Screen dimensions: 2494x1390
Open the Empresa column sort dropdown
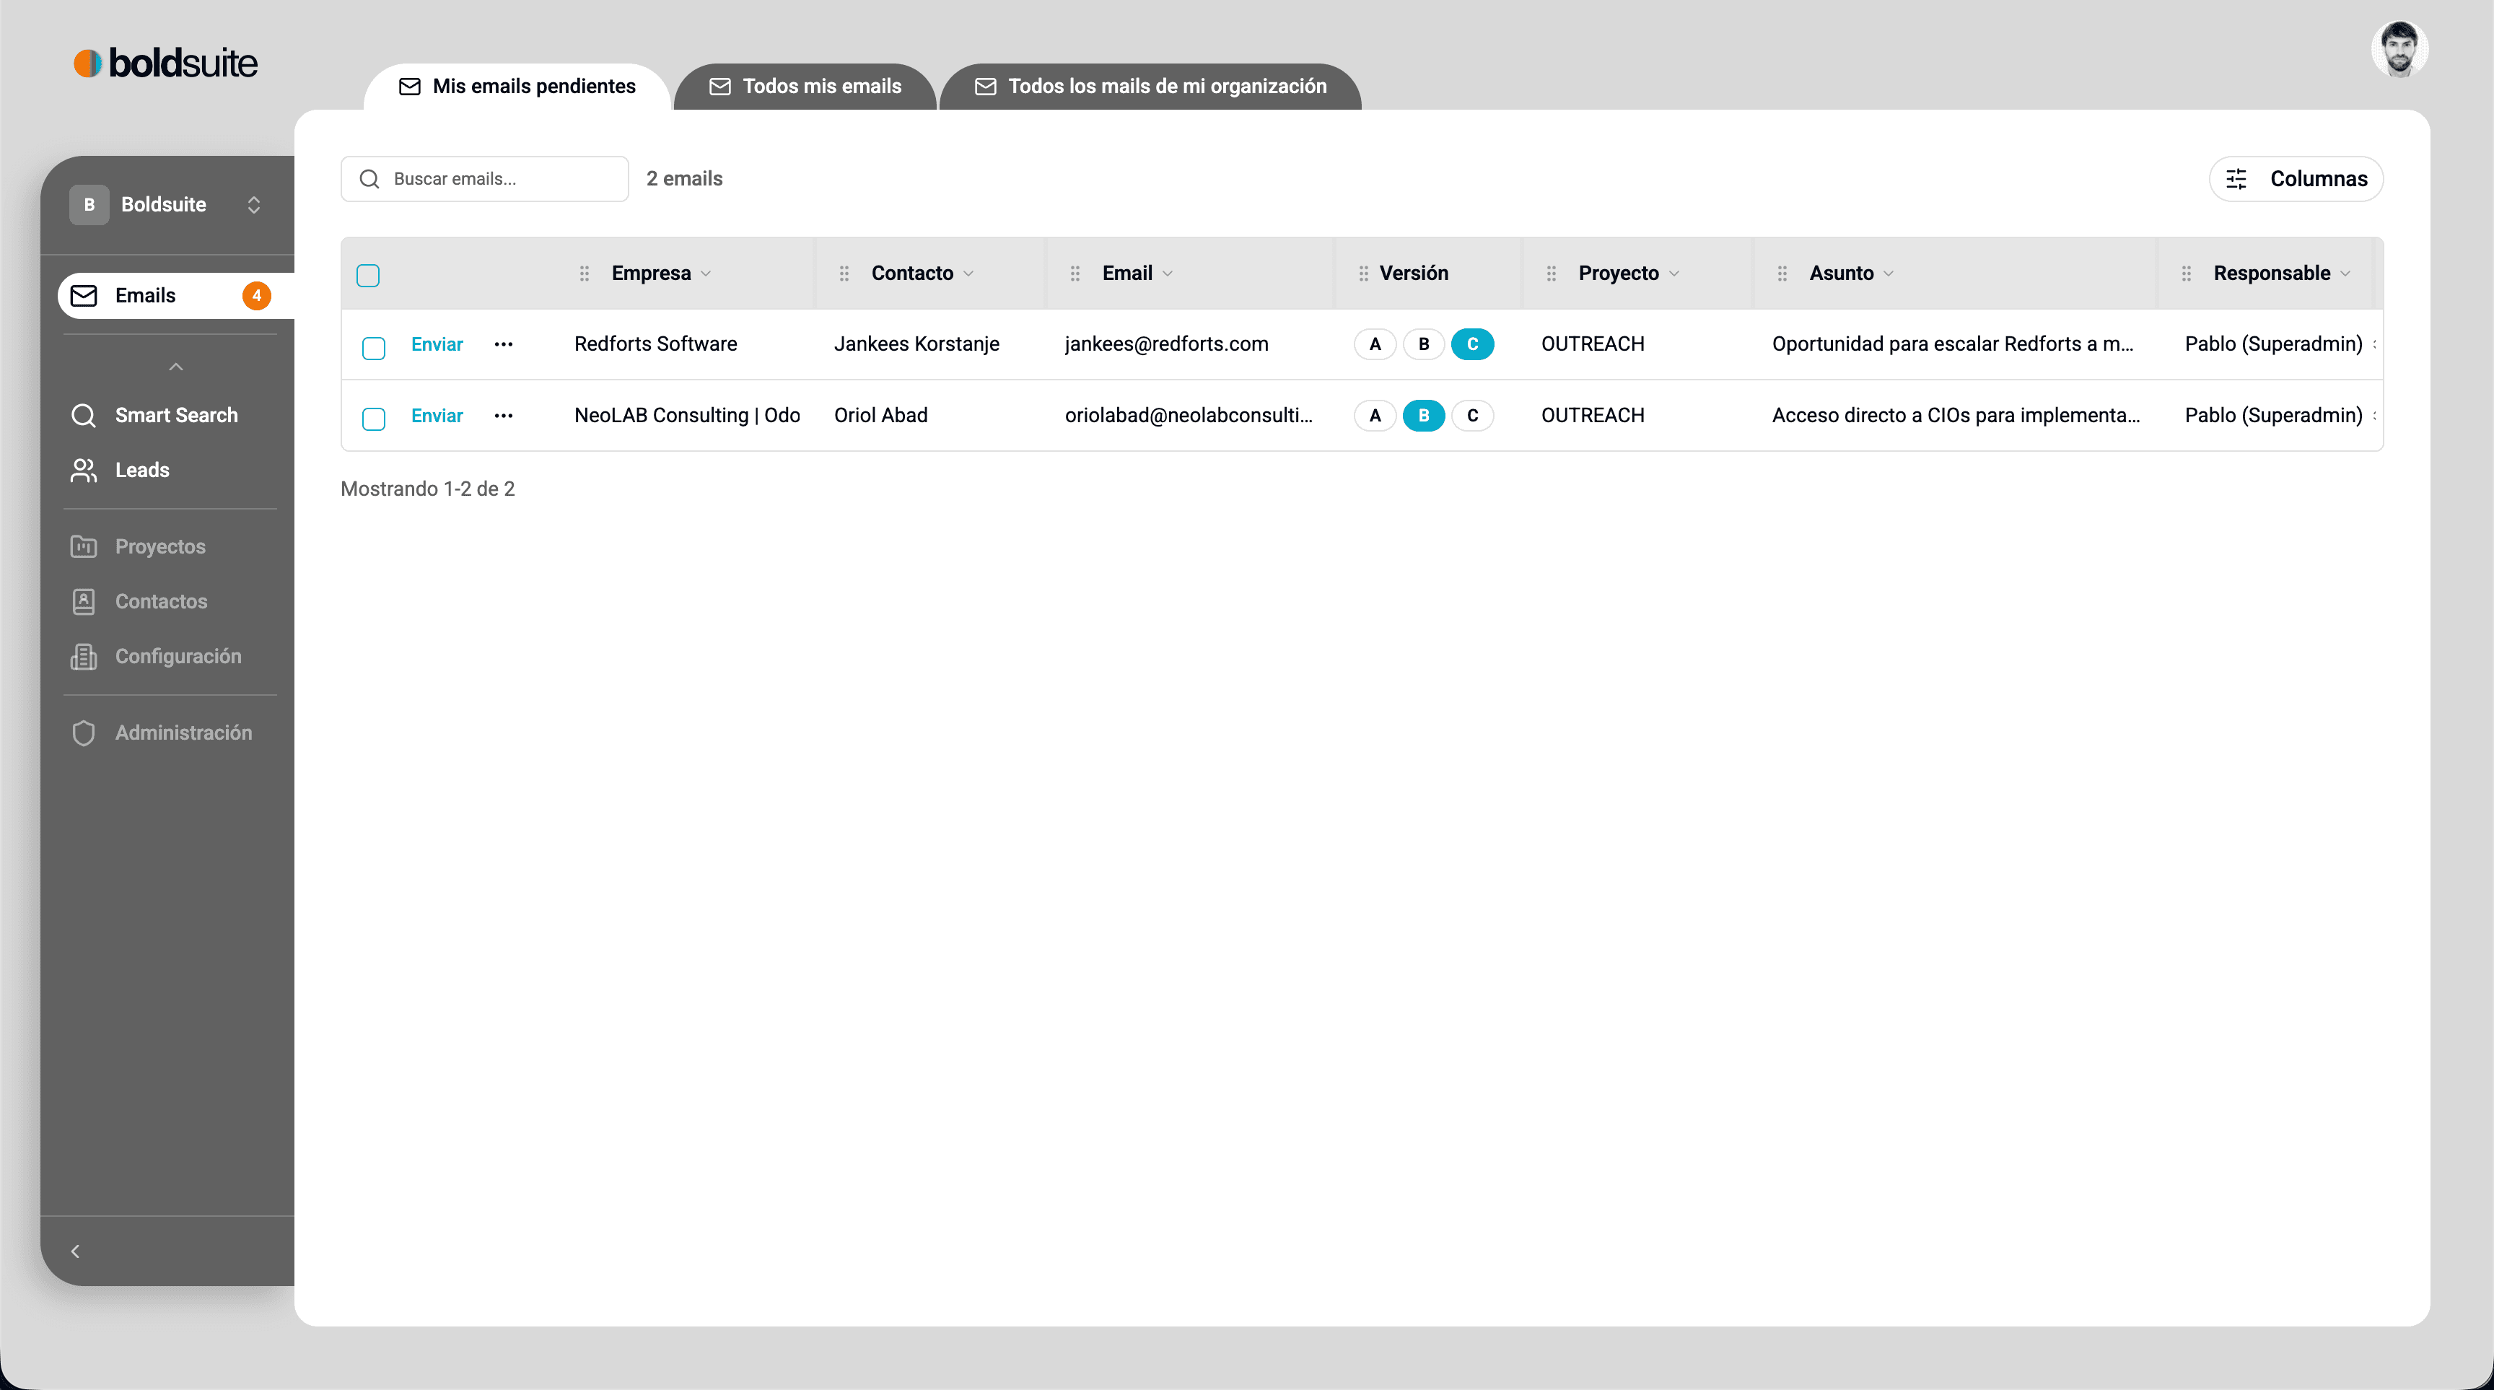click(706, 274)
